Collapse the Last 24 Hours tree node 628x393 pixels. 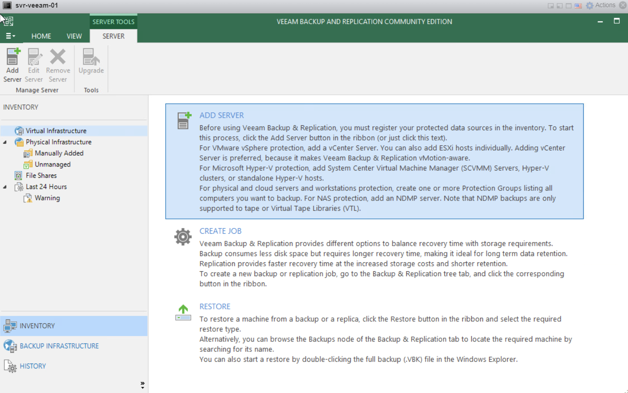(5, 187)
